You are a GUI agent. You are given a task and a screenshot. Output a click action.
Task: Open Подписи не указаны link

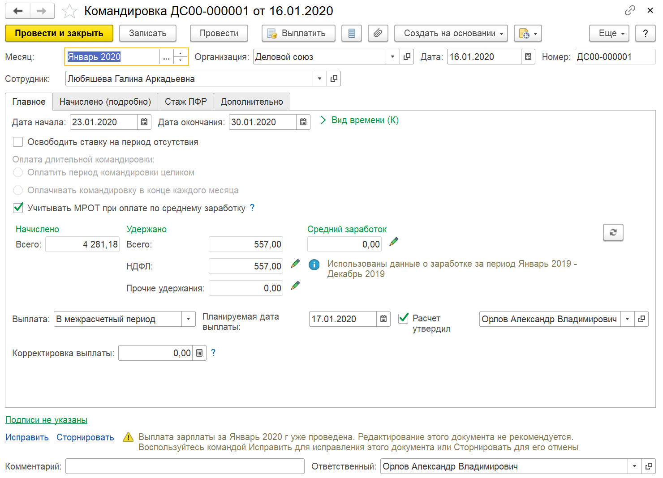[x=46, y=420]
